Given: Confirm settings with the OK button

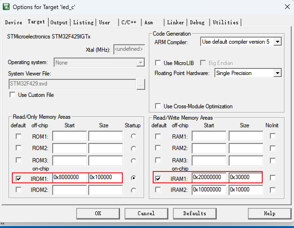Looking at the screenshot, I should 98,214.
